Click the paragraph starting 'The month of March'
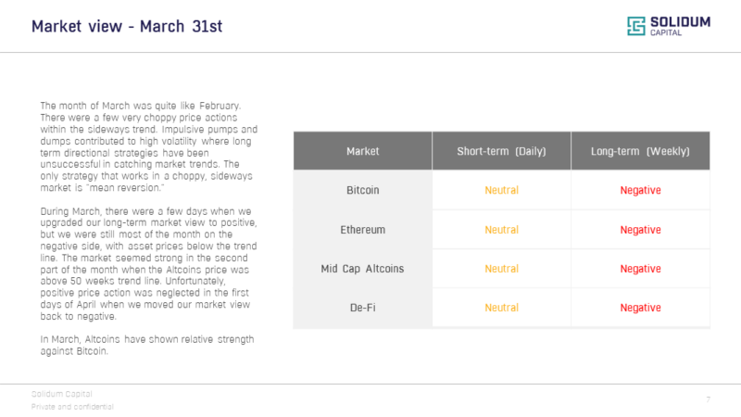This screenshot has width=741, height=417. coord(148,146)
